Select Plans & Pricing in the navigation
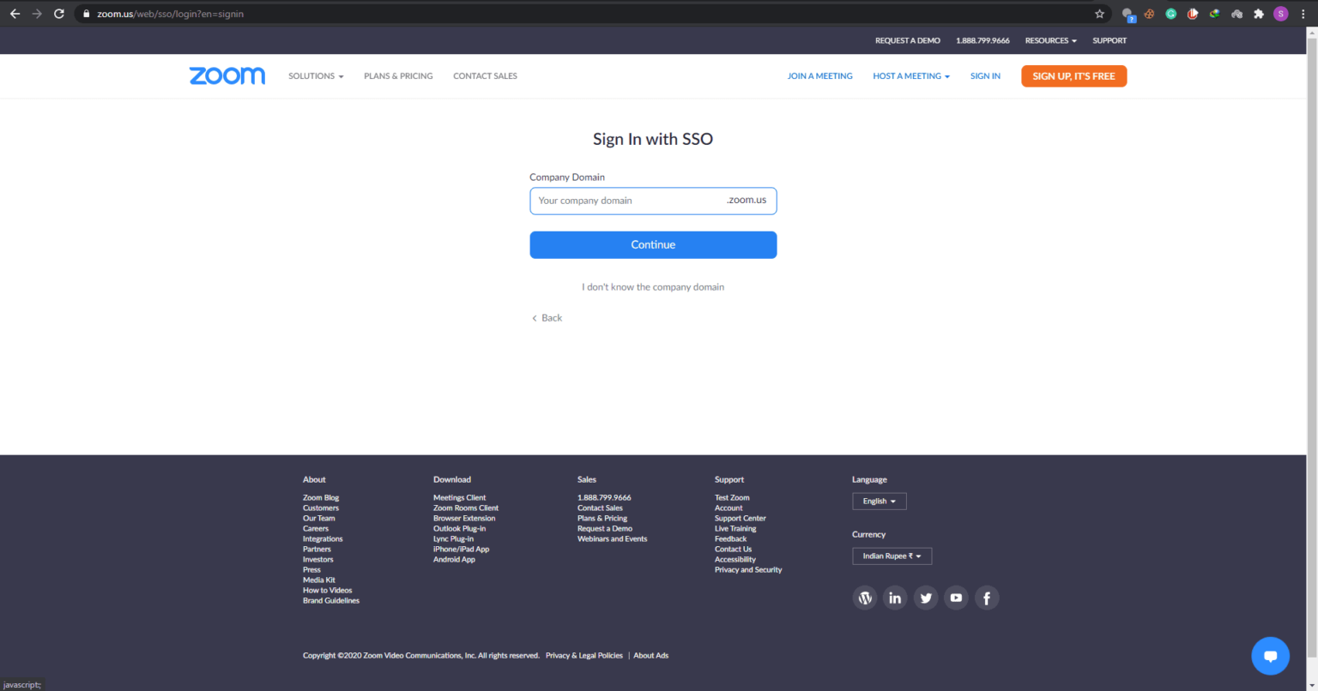This screenshot has width=1318, height=691. click(398, 75)
